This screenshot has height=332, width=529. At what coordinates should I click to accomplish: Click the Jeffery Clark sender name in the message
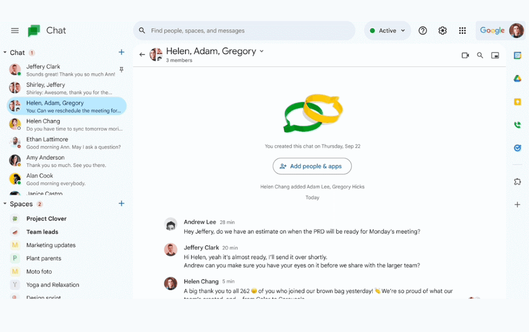(201, 247)
